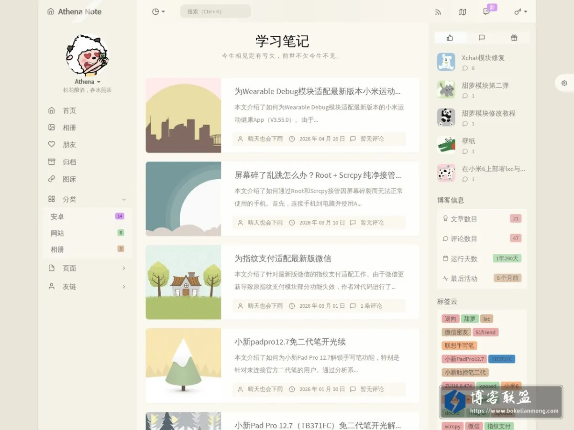Click the 1 条评论 comment count
The width and height of the screenshot is (574, 430).
tap(371, 306)
